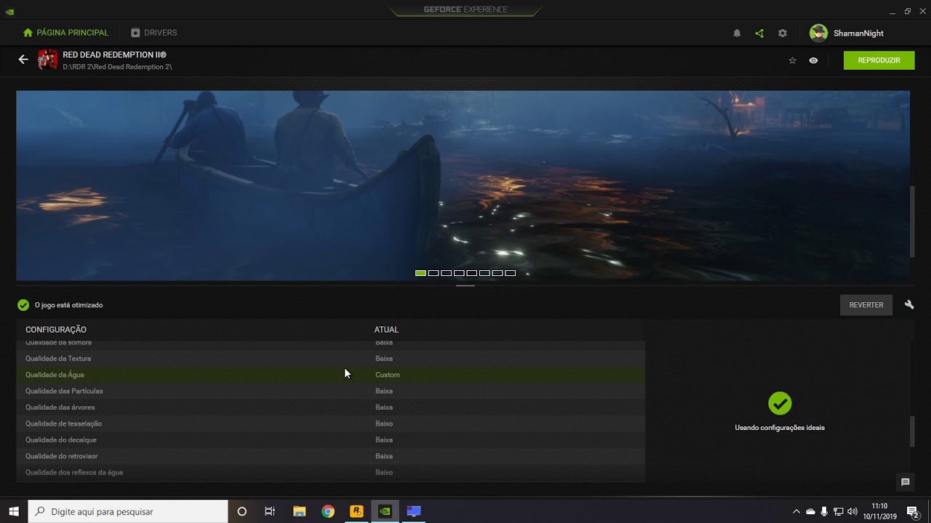Image resolution: width=931 pixels, height=523 pixels.
Task: Click Qualidade do retrovisor row
Action: point(331,456)
